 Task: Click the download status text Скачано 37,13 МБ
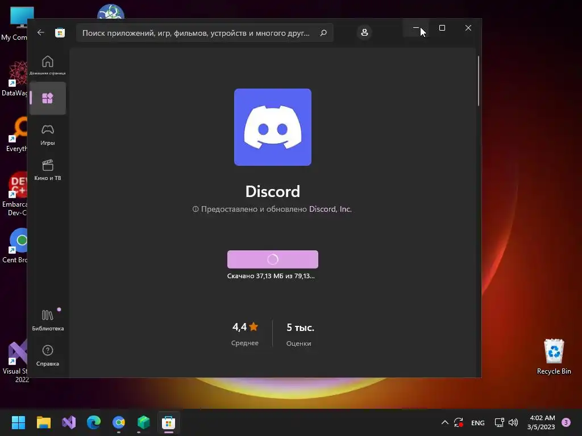pos(271,276)
